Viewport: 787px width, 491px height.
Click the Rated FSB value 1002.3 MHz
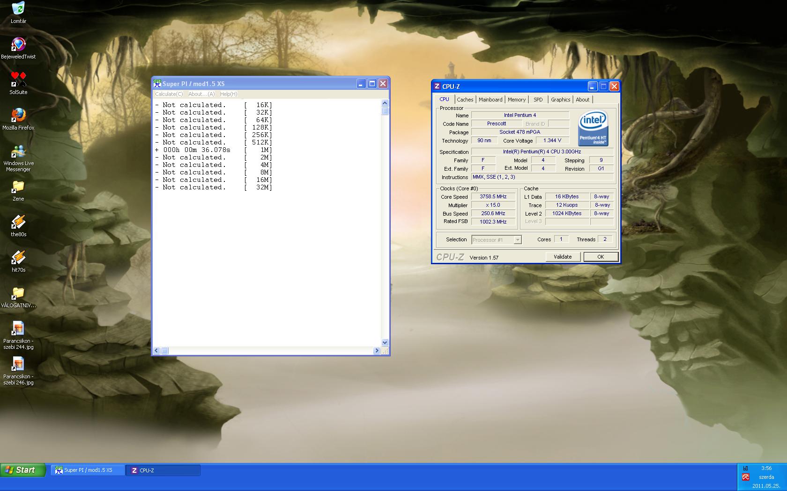point(493,222)
